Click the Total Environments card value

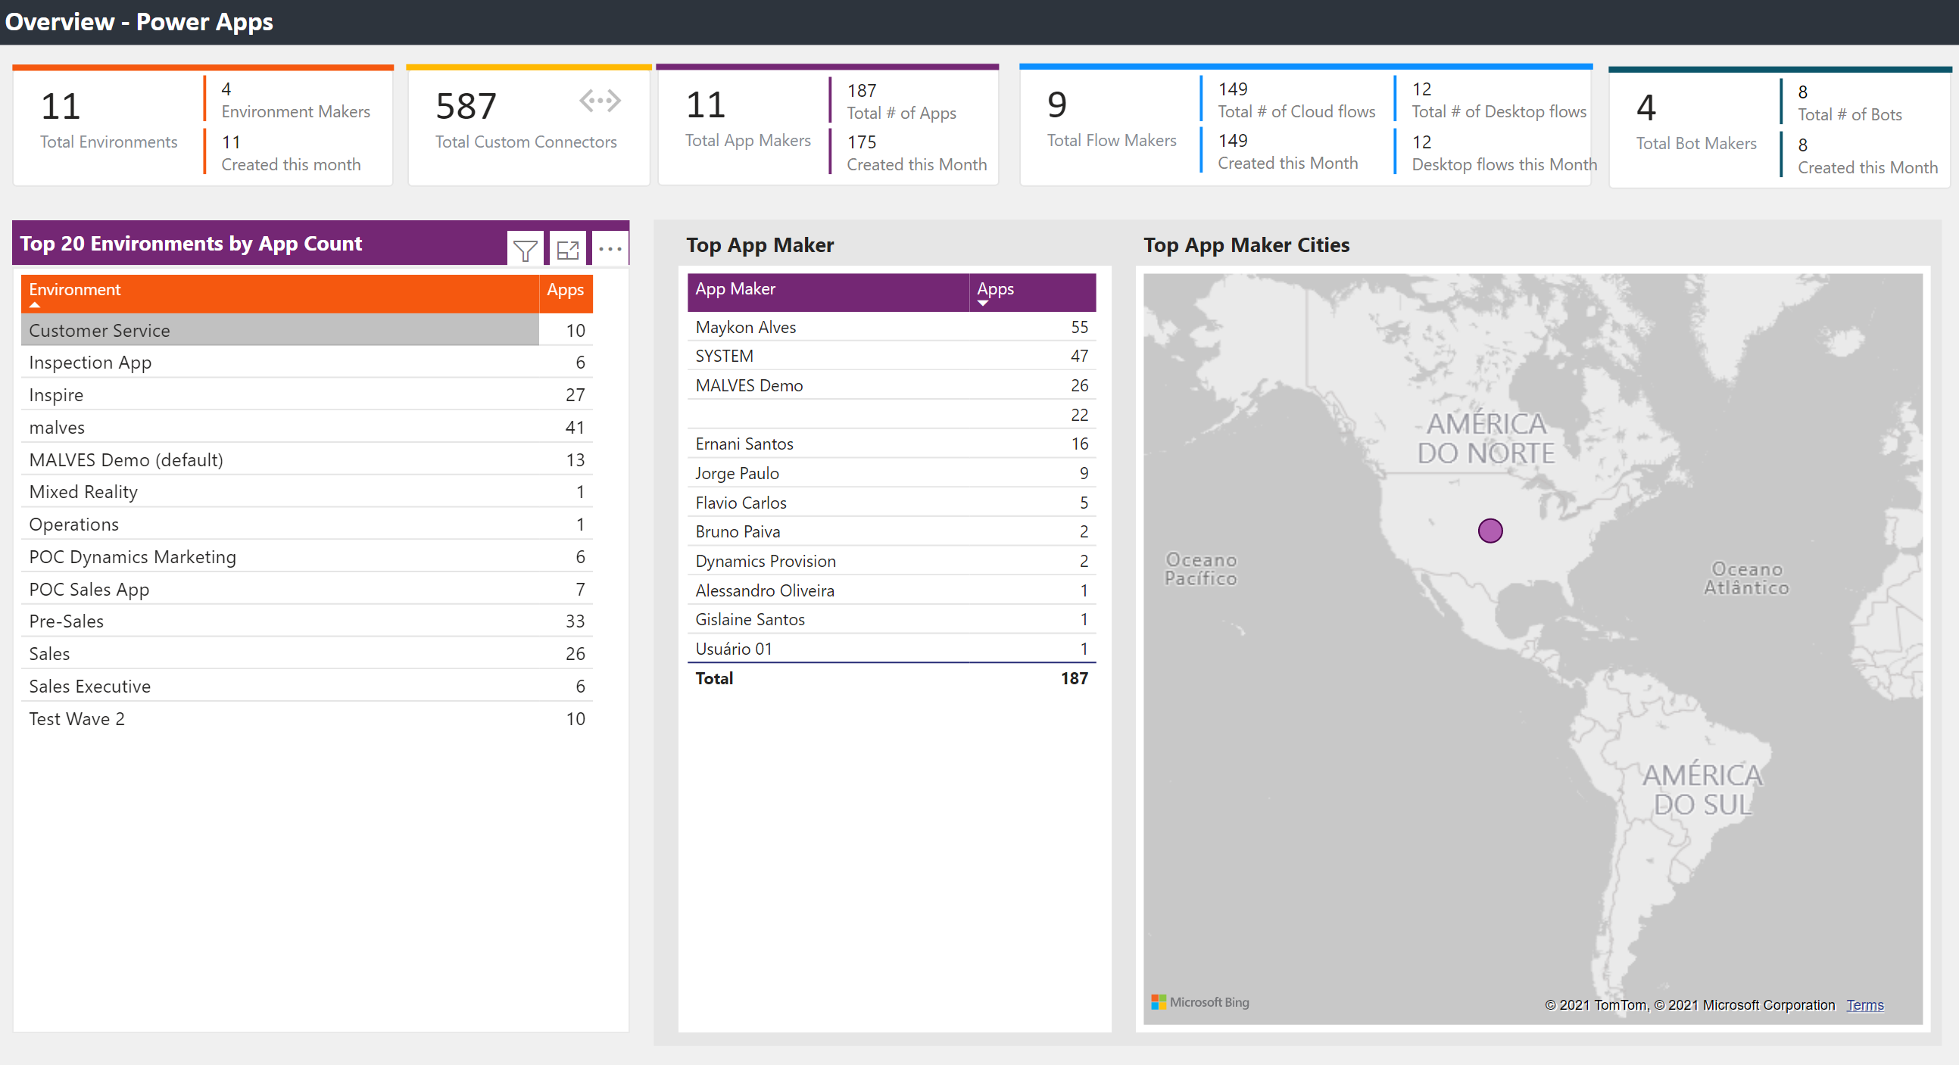61,107
